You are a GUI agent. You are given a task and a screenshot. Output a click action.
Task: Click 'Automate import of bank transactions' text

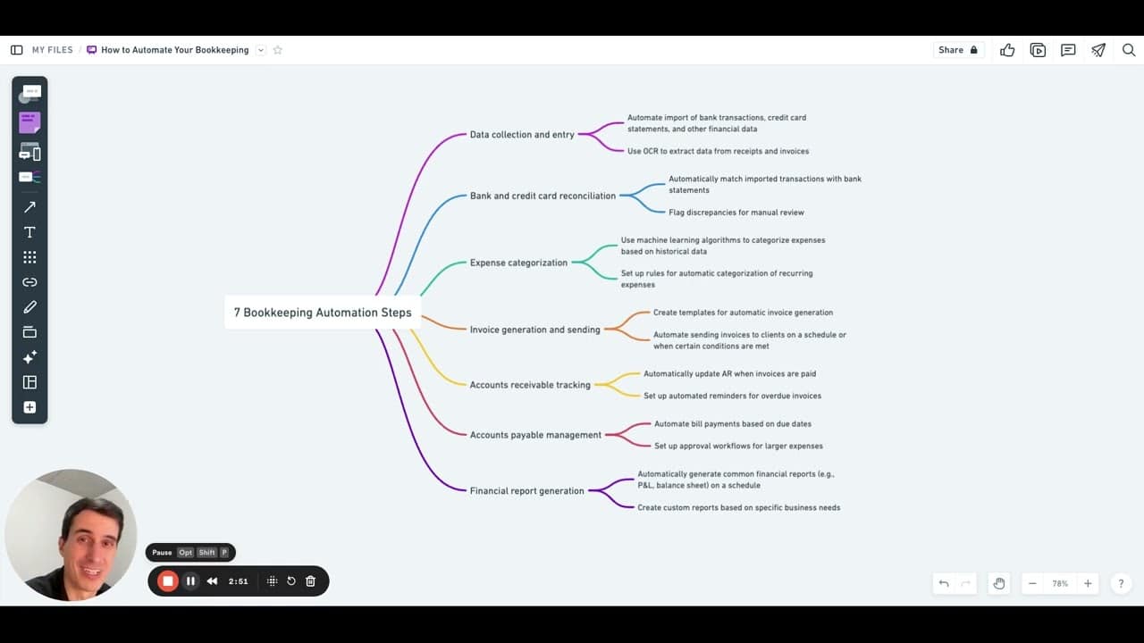[x=717, y=123]
